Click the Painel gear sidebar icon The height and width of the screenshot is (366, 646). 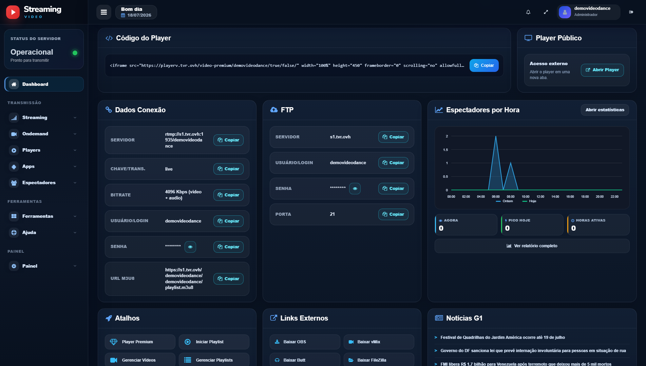(x=14, y=266)
